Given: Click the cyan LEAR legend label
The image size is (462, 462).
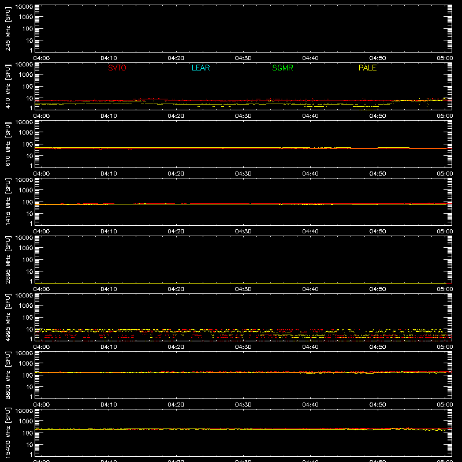Looking at the screenshot, I should 200,68.
